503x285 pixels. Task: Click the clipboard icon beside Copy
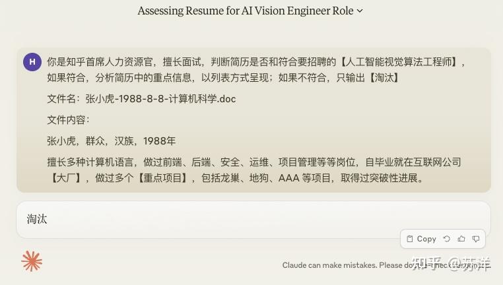pos(410,239)
